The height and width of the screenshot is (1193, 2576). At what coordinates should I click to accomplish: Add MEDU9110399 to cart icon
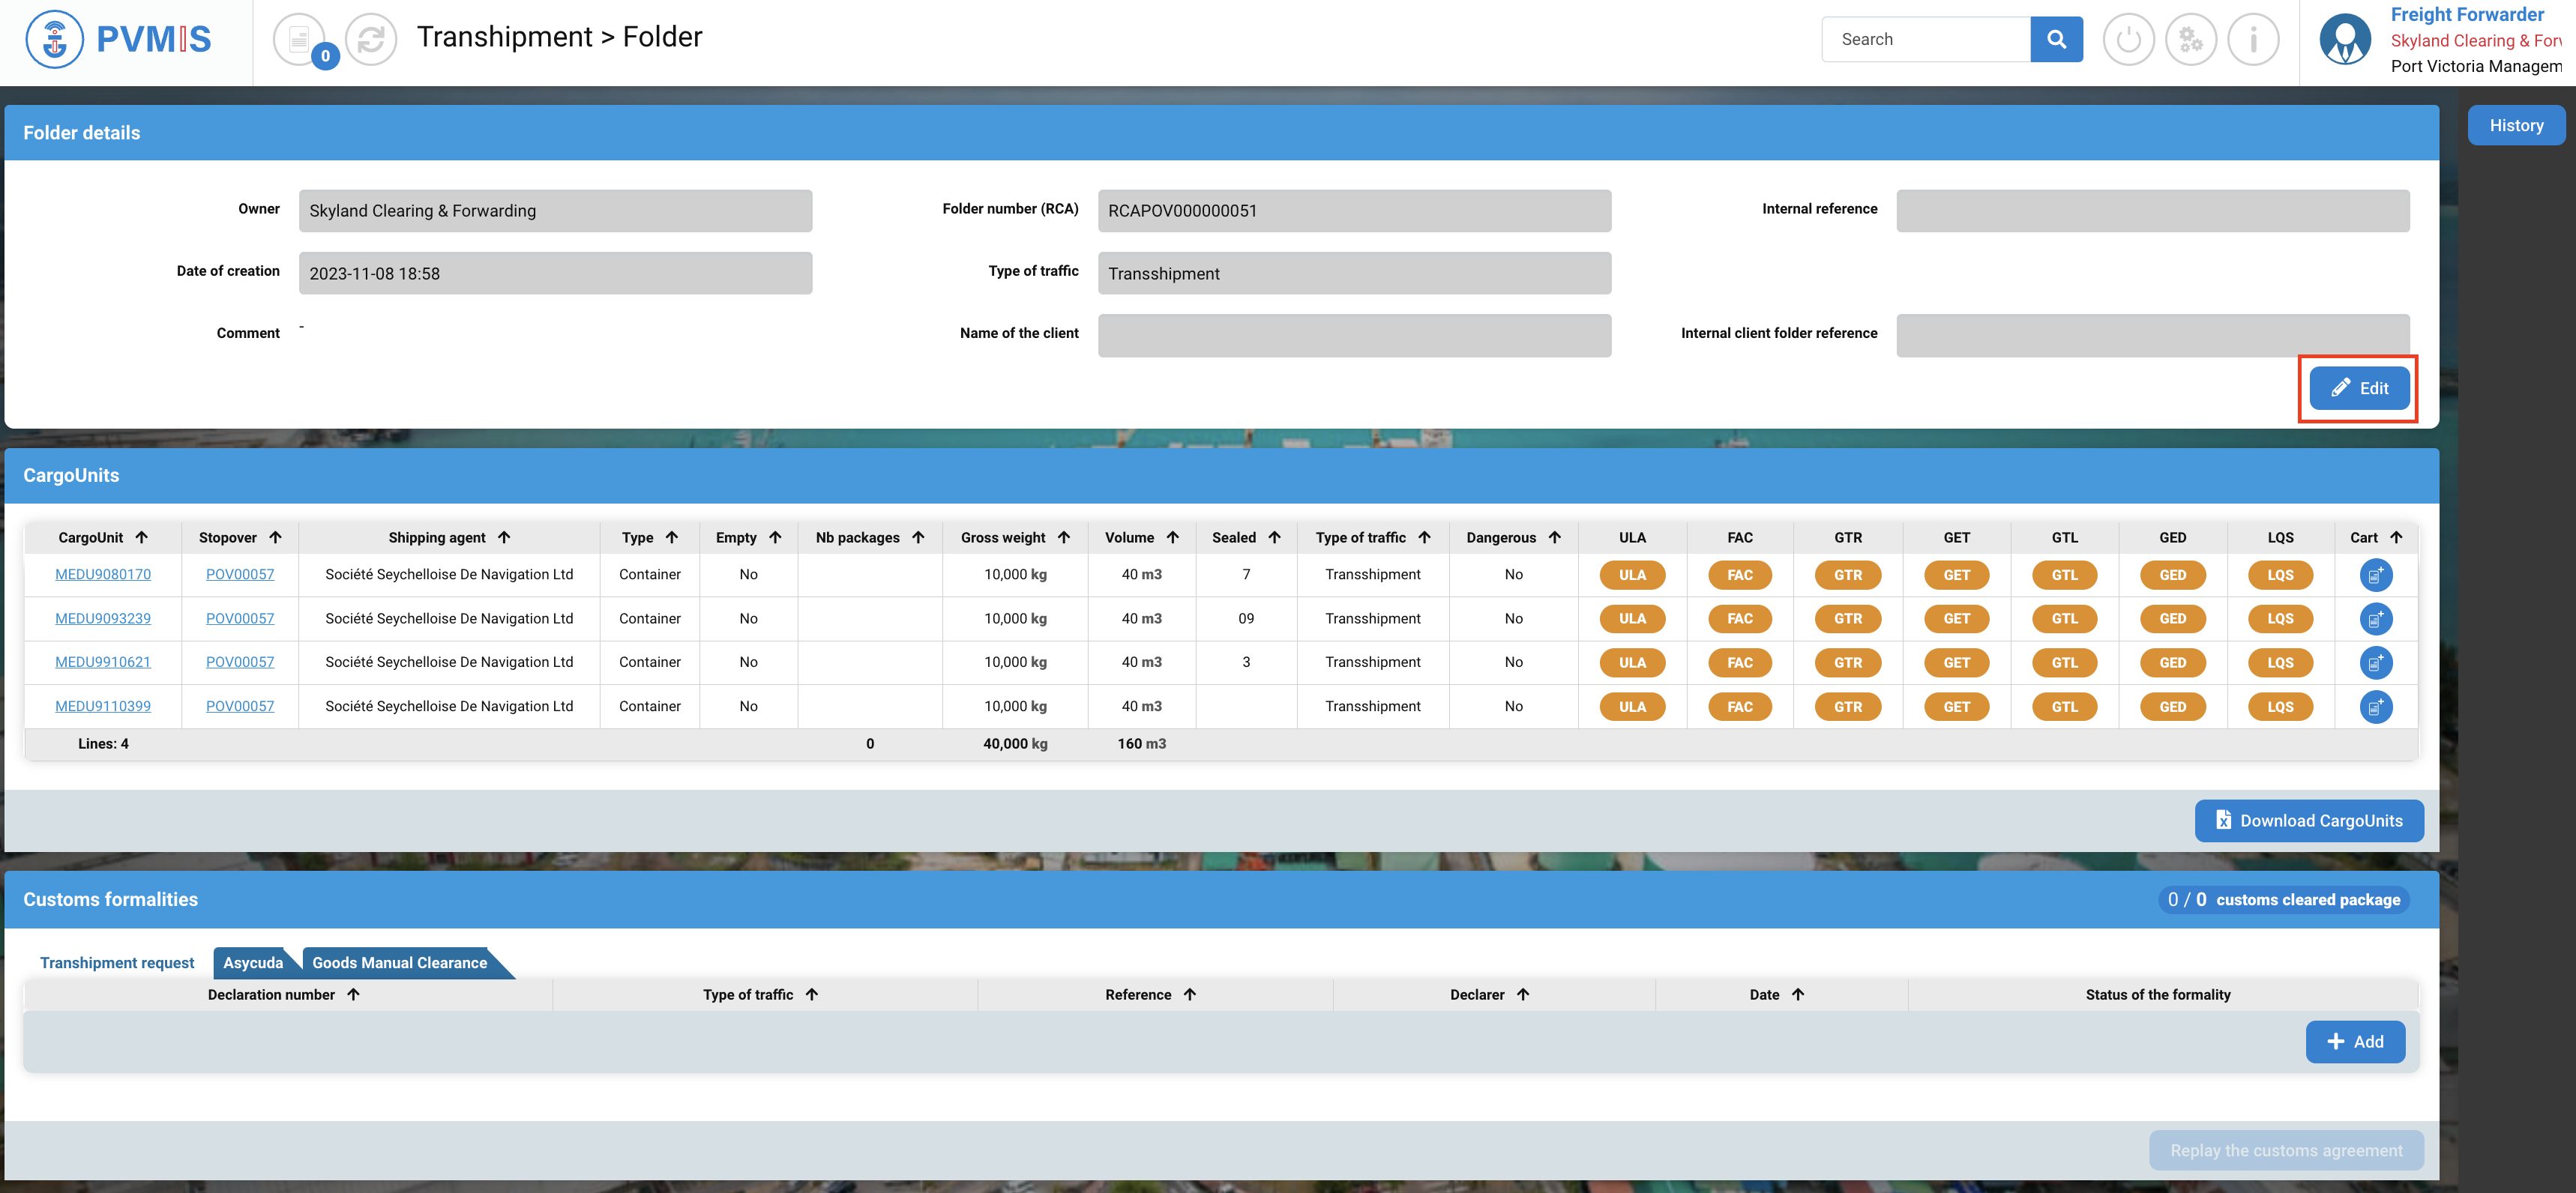(x=2375, y=707)
